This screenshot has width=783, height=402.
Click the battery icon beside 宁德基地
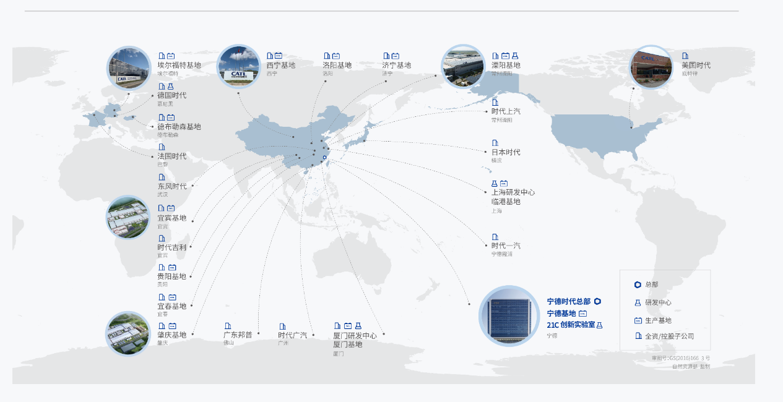(x=582, y=314)
